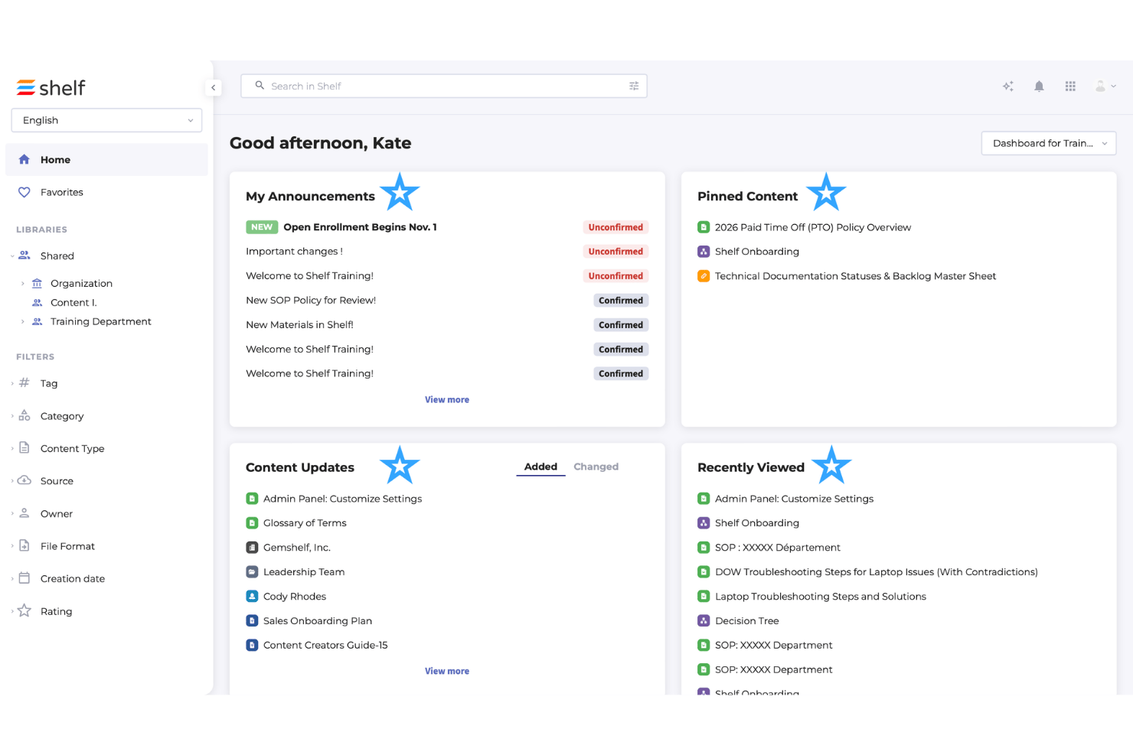Screen dimensions: 1133x755
Task: Expand the Organization library node
Action: pos(23,284)
